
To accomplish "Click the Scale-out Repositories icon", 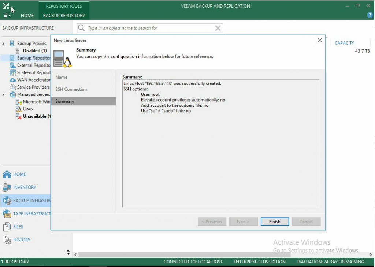I will 12,72.
